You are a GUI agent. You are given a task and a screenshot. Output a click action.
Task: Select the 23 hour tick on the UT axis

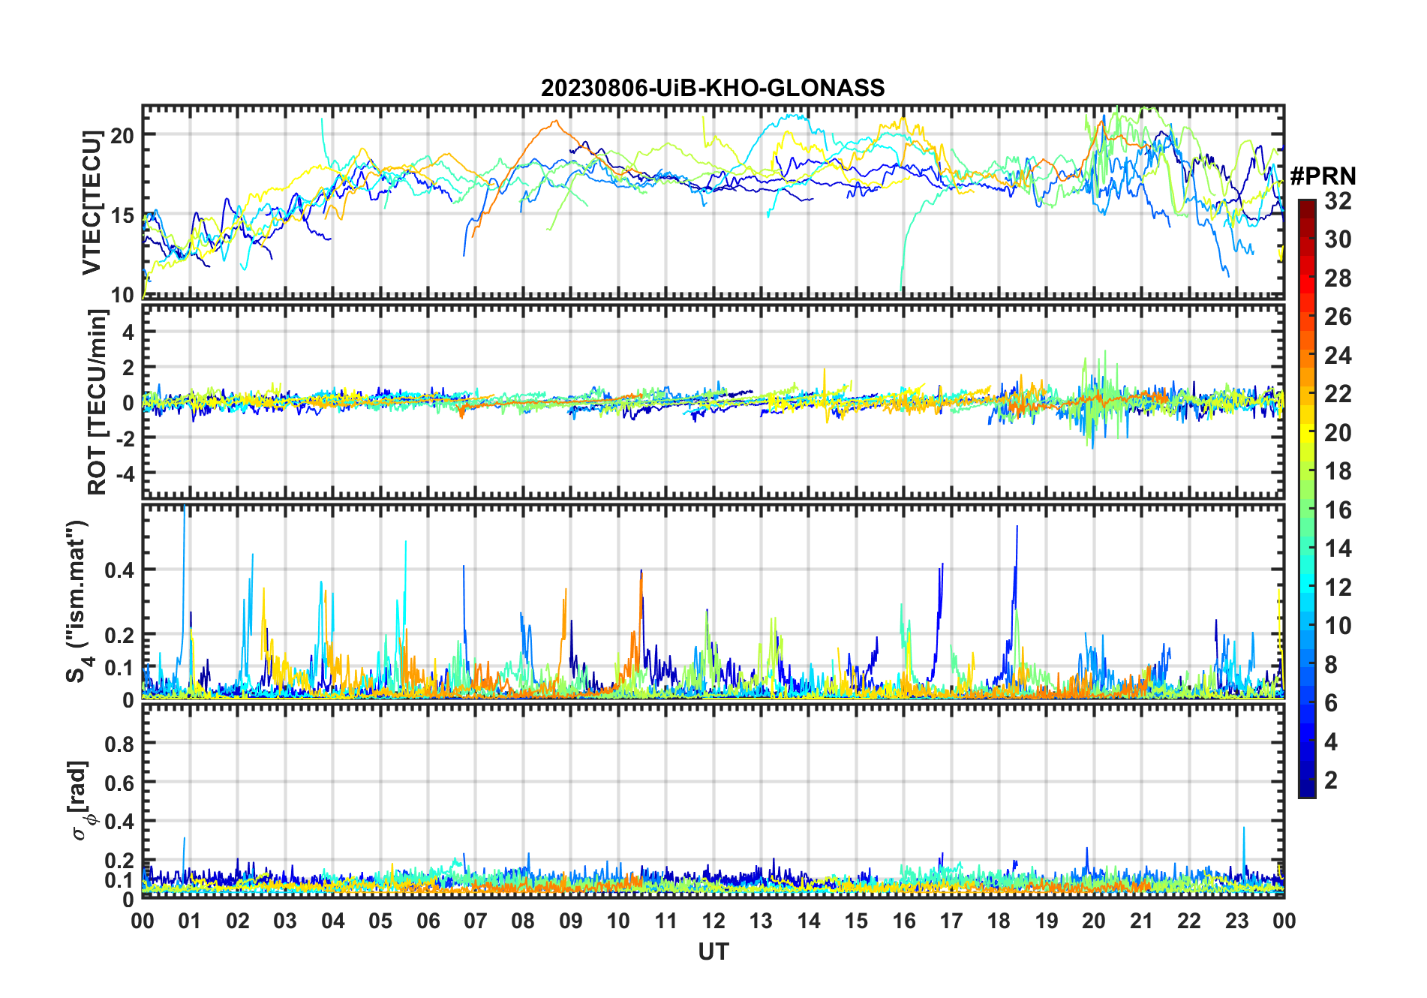1236,921
